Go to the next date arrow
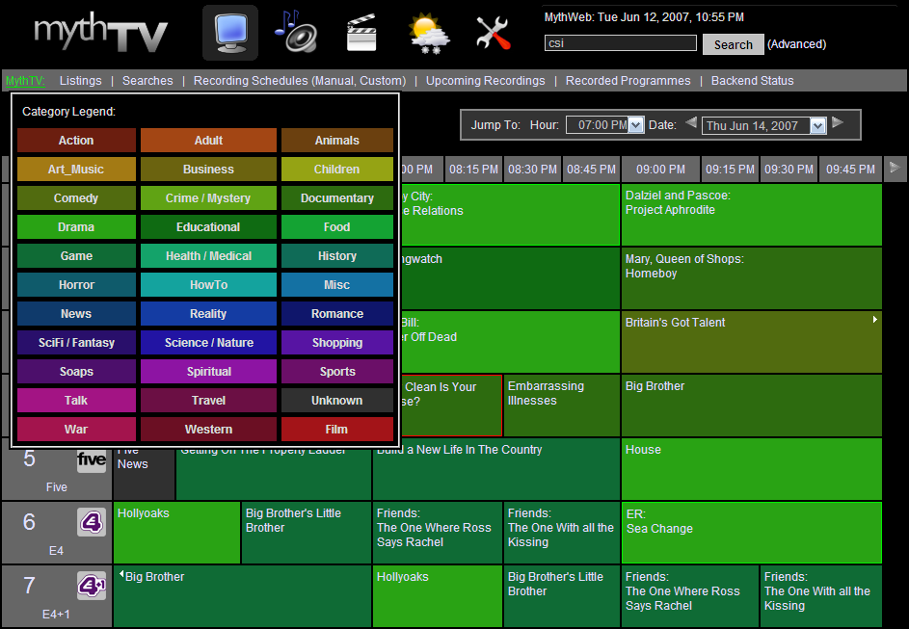The height and width of the screenshot is (629, 909). click(838, 122)
